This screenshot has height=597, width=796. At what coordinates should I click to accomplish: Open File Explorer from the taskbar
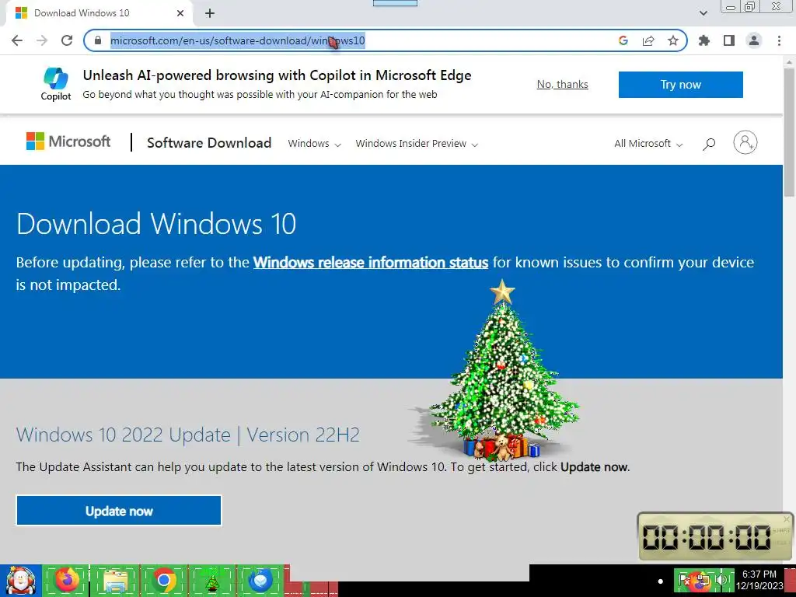pos(115,581)
